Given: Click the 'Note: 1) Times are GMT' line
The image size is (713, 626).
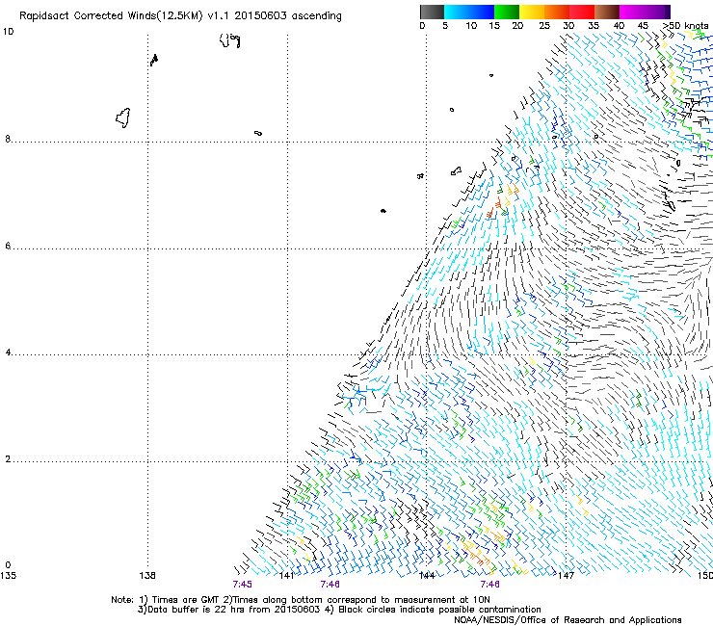Looking at the screenshot, I should [x=300, y=600].
